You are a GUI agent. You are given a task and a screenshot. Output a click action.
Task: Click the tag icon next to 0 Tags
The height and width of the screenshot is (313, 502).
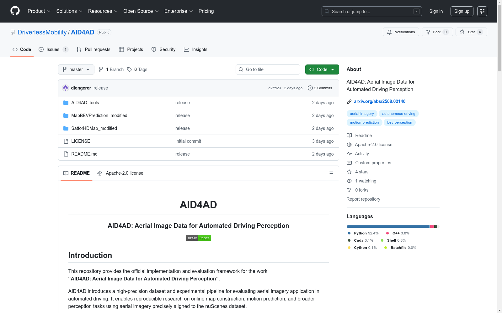pos(129,69)
